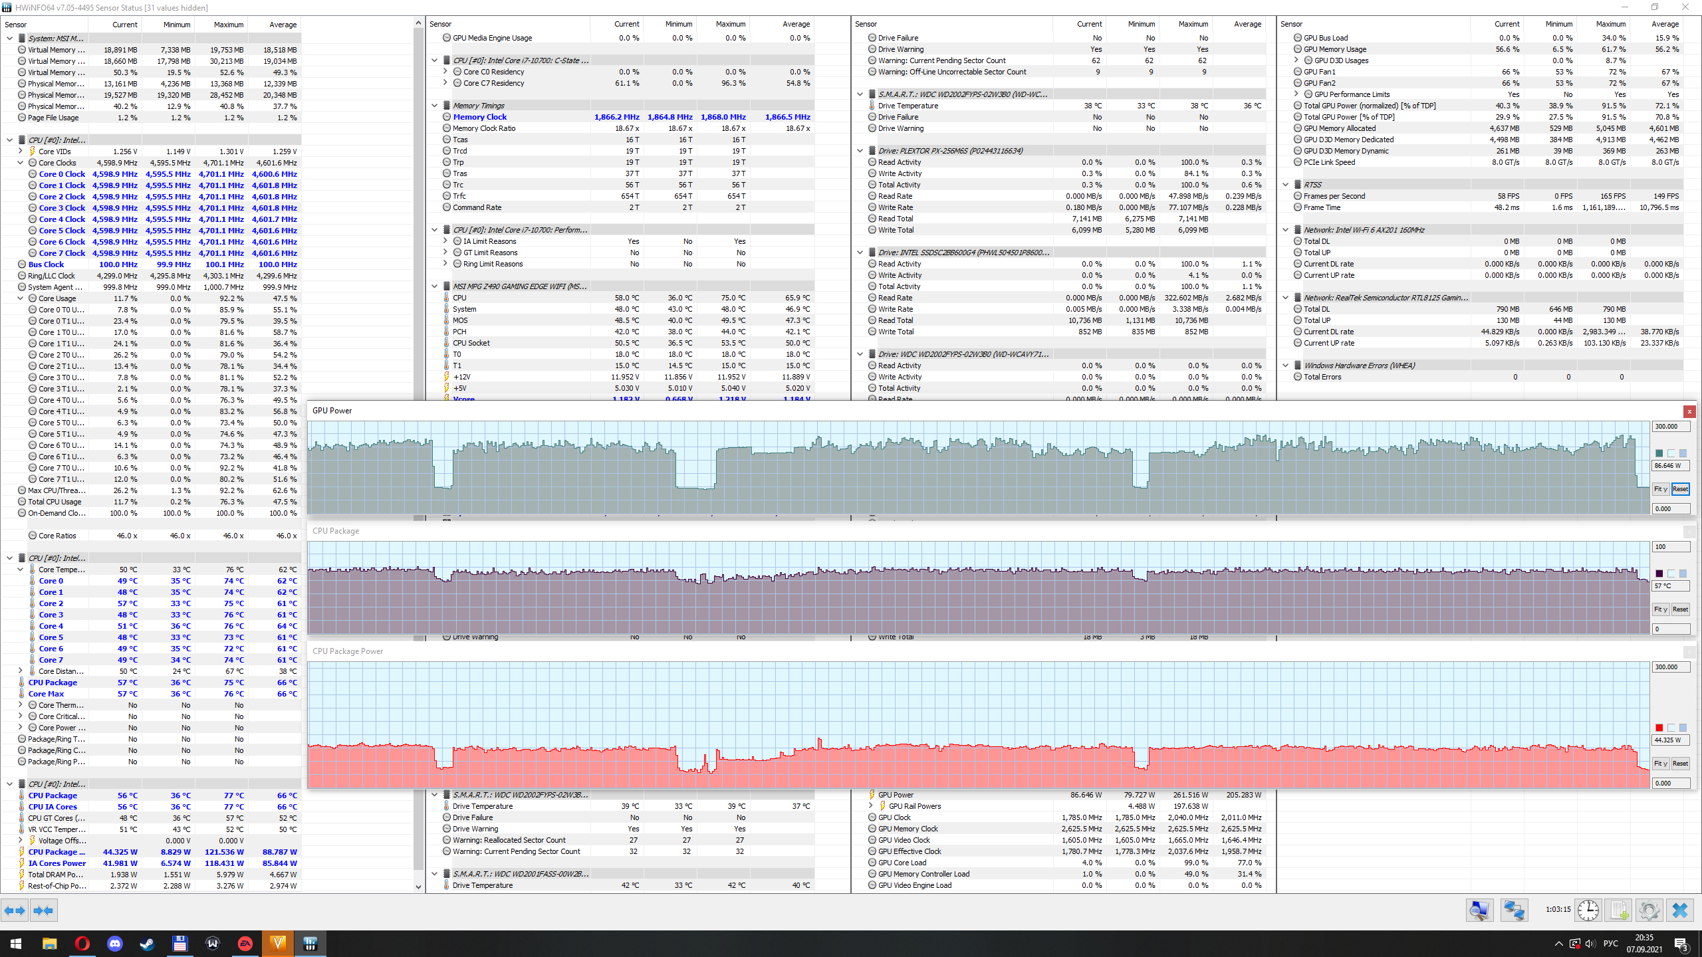Click the dark teal swatch in GPU Power graph
The image size is (1702, 957).
coord(1659,453)
